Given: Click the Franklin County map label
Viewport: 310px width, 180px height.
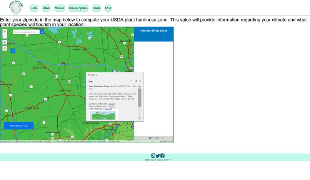Looking at the screenshot, I should (80, 49).
